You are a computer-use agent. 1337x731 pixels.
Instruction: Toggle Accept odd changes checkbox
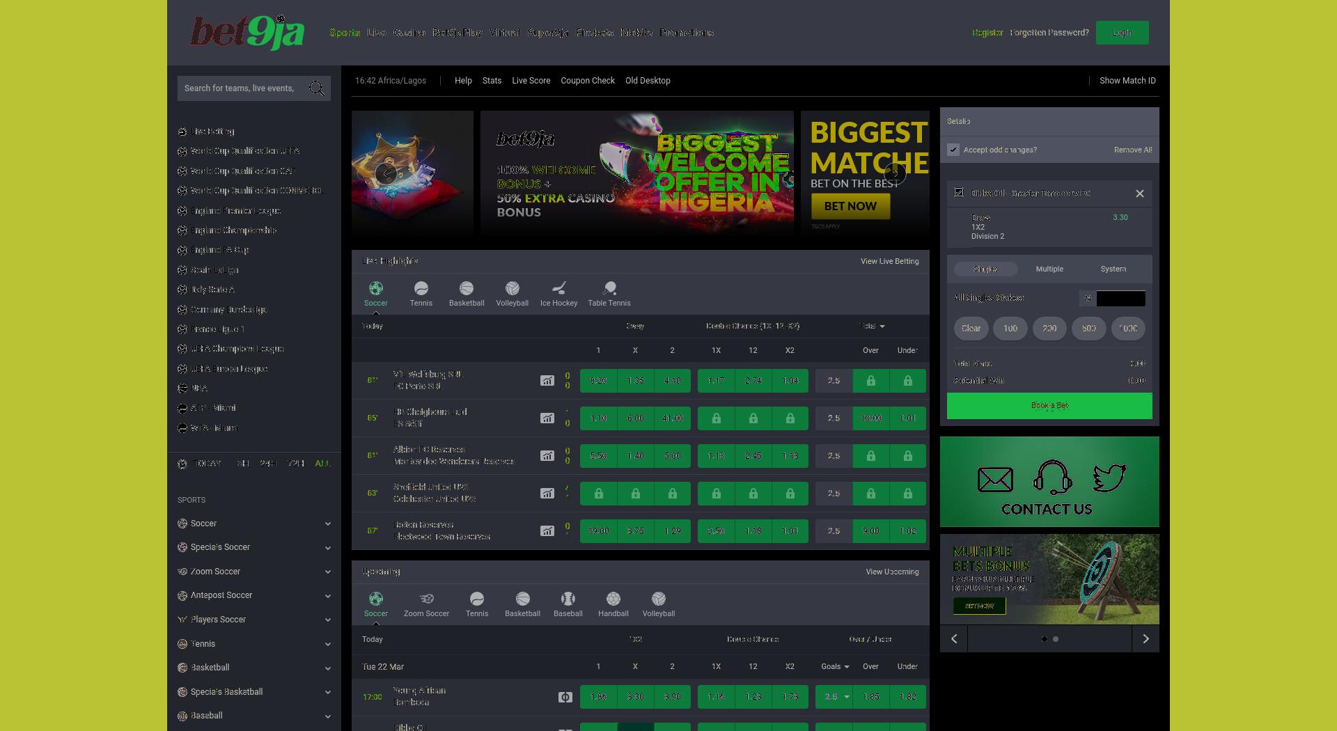[953, 150]
